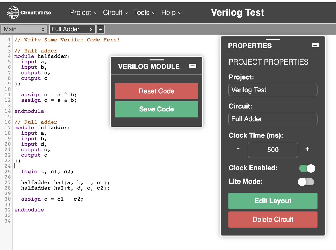
Task: Close the Main tab
Action: [43, 29]
